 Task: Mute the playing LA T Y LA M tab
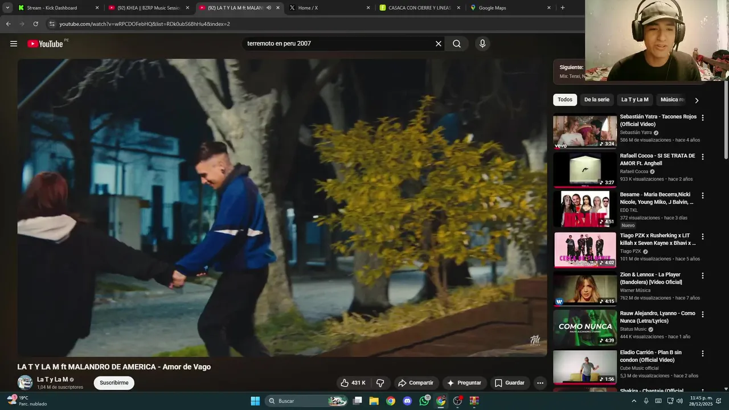[269, 8]
